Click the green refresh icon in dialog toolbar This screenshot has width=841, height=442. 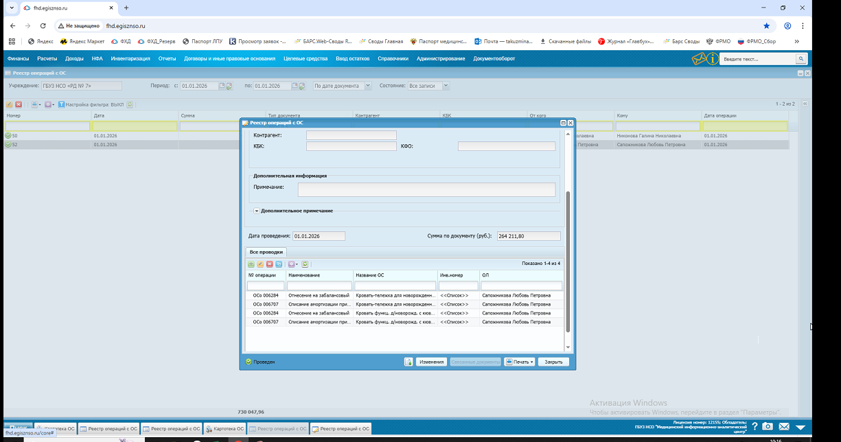pos(304,264)
